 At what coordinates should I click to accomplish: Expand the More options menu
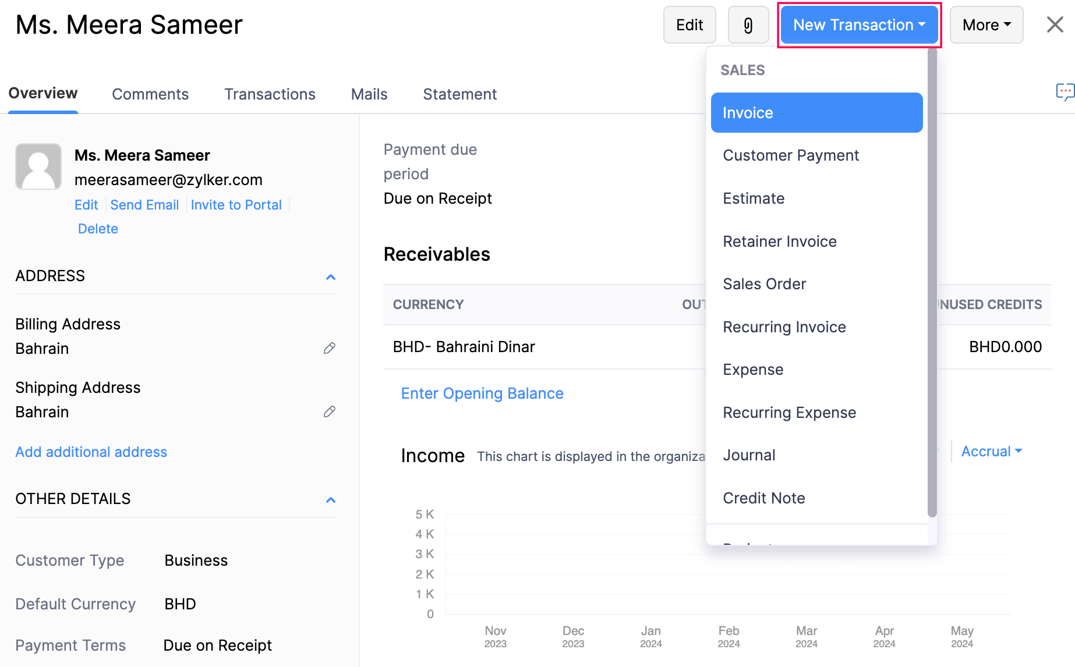[986, 25]
